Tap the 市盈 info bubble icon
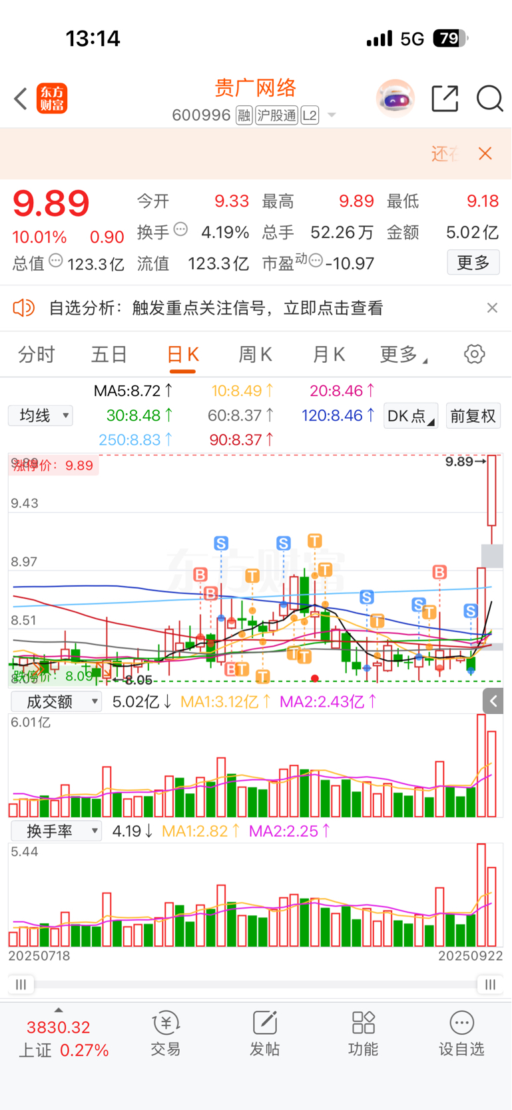This screenshot has width=512, height=1110. [316, 259]
